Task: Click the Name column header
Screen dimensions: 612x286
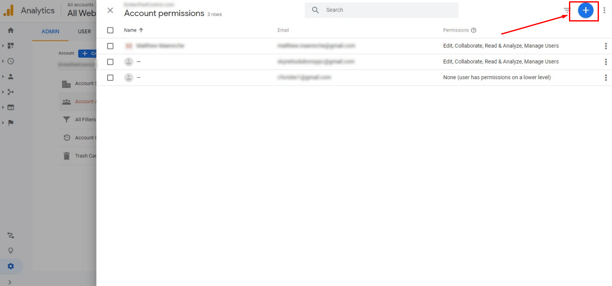Action: tap(130, 30)
